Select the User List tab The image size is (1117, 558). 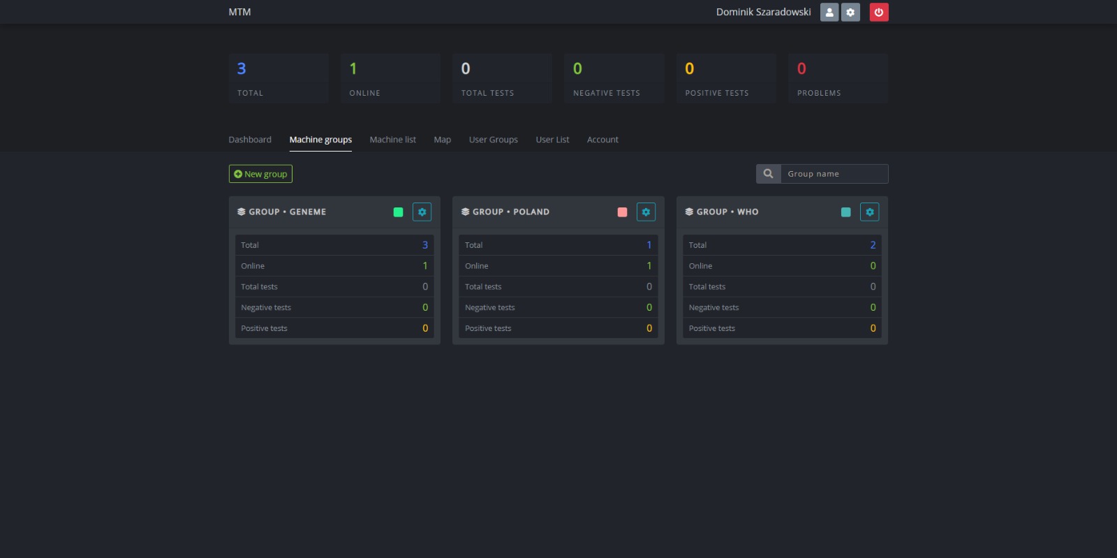[552, 140]
